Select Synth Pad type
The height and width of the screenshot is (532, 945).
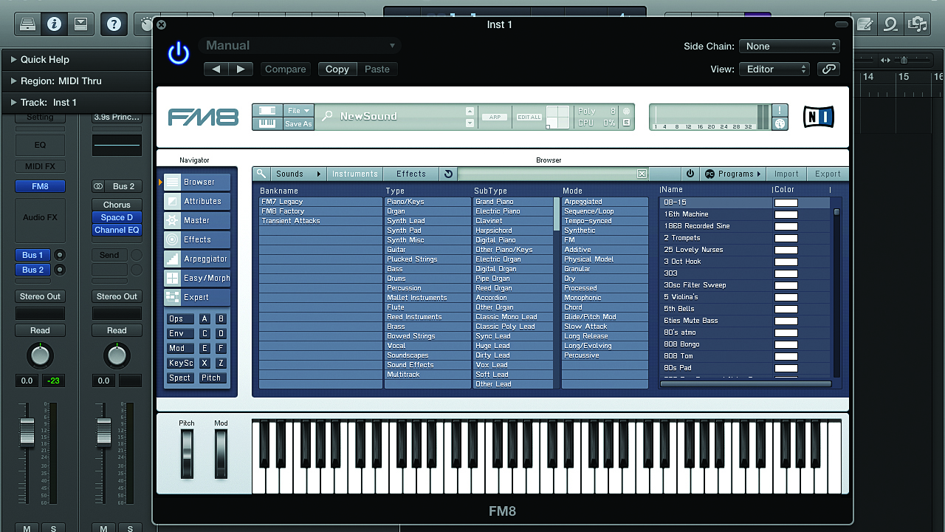(428, 231)
